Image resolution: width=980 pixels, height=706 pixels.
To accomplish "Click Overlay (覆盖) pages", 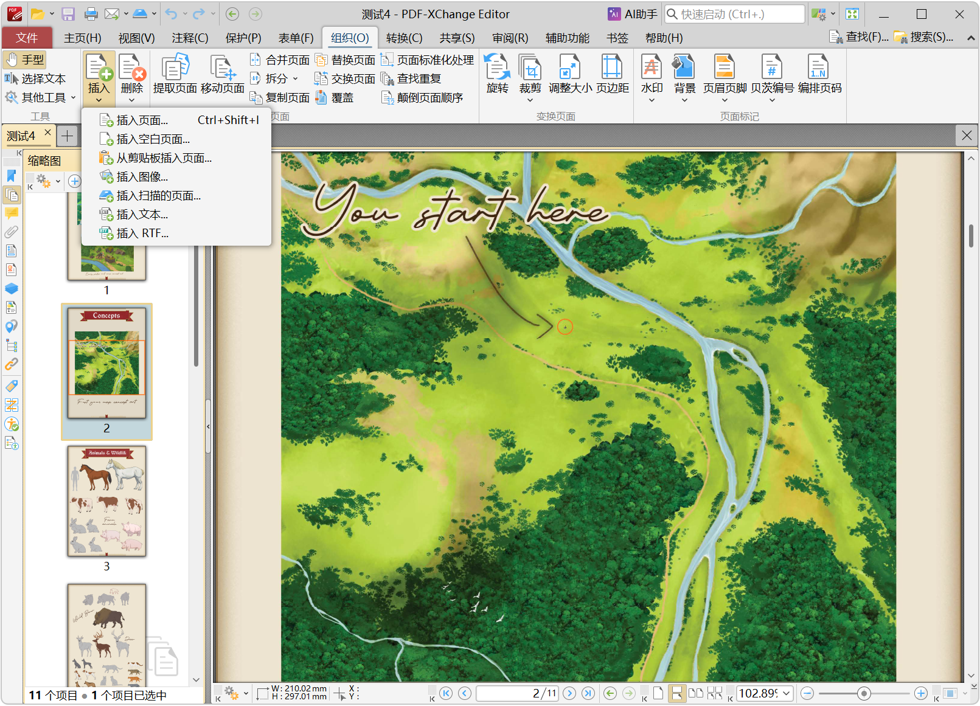I will pyautogui.click(x=335, y=98).
